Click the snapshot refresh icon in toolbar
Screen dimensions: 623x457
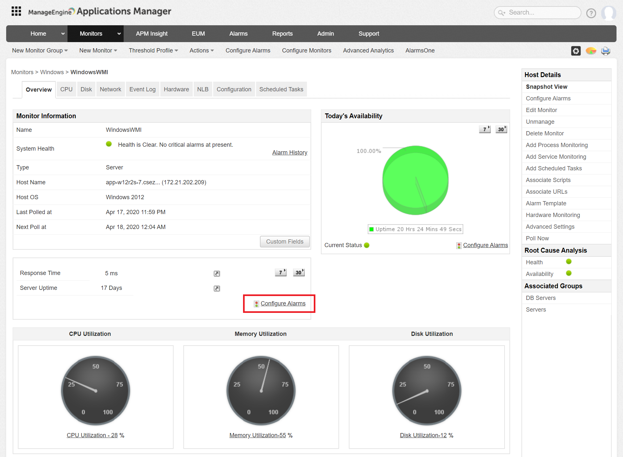click(x=576, y=51)
